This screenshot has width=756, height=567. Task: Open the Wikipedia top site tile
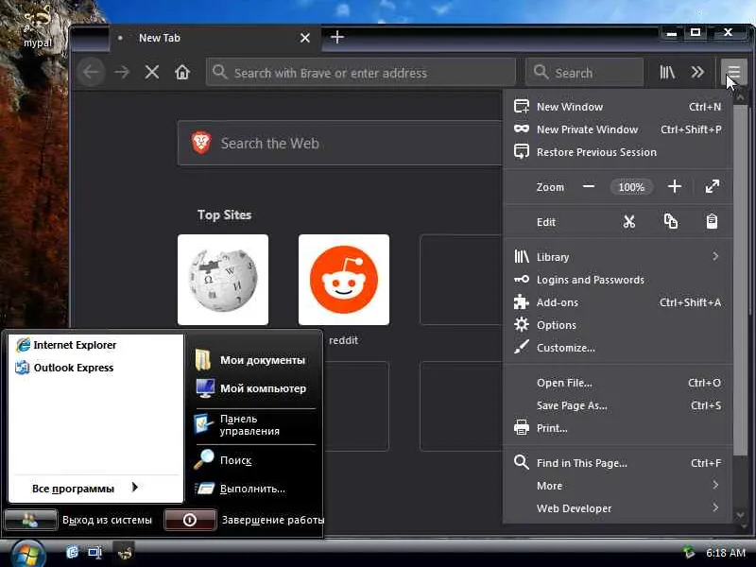[x=223, y=280]
